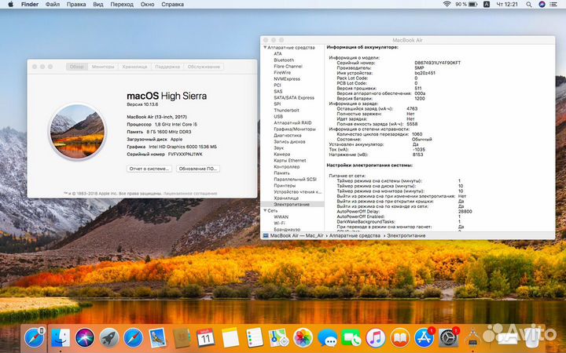
Task: Open Finder from the Dock
Action: click(x=61, y=338)
